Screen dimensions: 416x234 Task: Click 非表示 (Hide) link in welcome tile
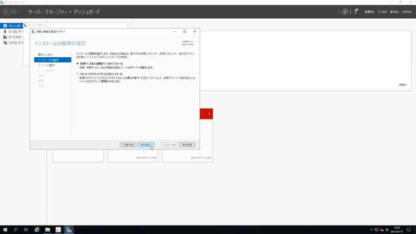click(402, 85)
